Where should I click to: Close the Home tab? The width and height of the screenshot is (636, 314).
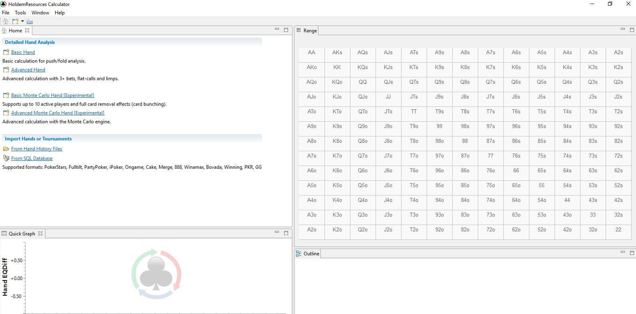click(x=27, y=30)
